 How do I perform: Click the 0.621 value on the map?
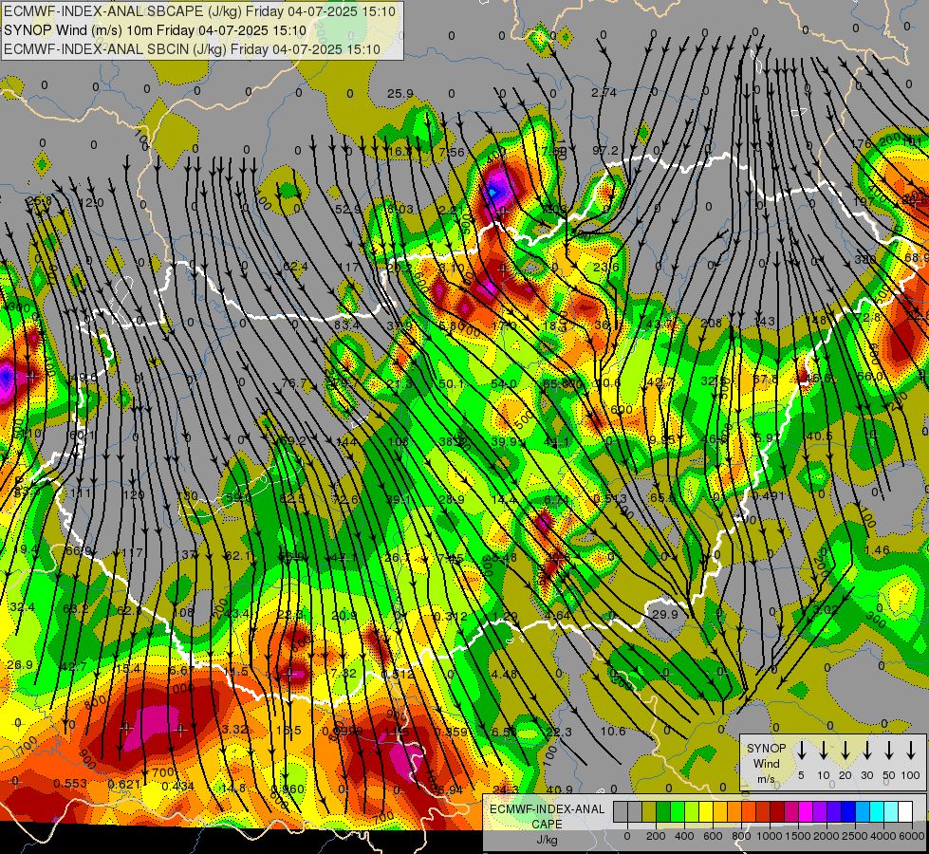pos(124,785)
